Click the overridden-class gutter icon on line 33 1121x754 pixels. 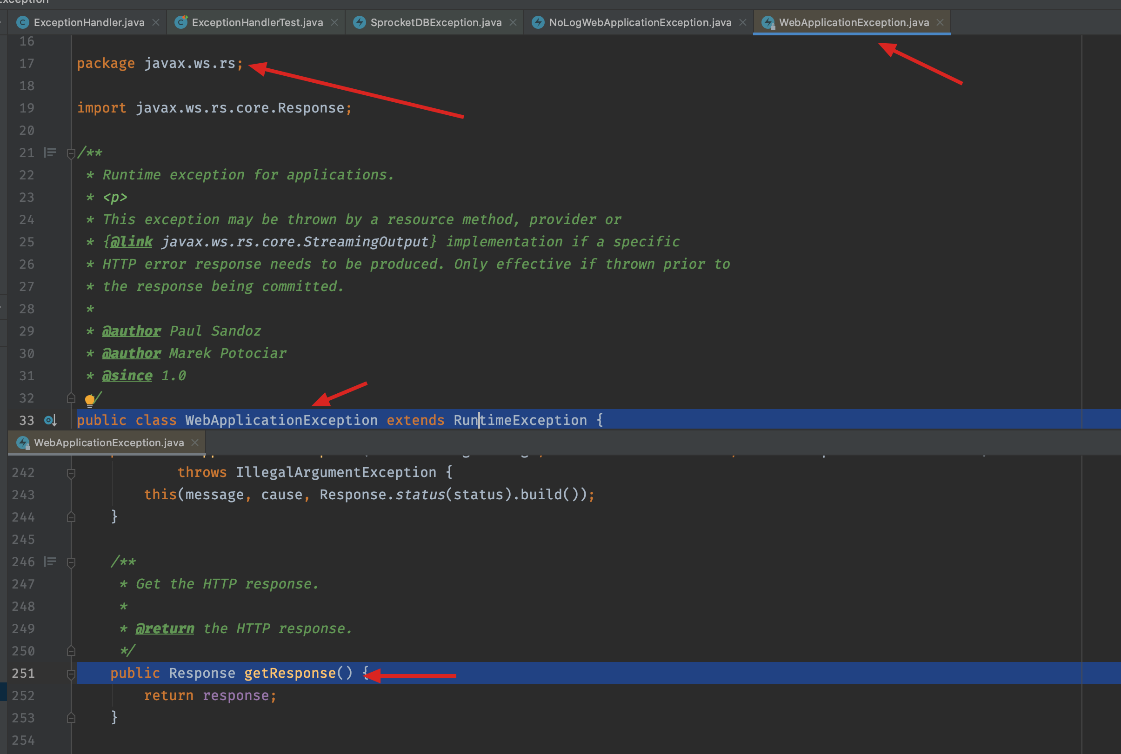(50, 420)
